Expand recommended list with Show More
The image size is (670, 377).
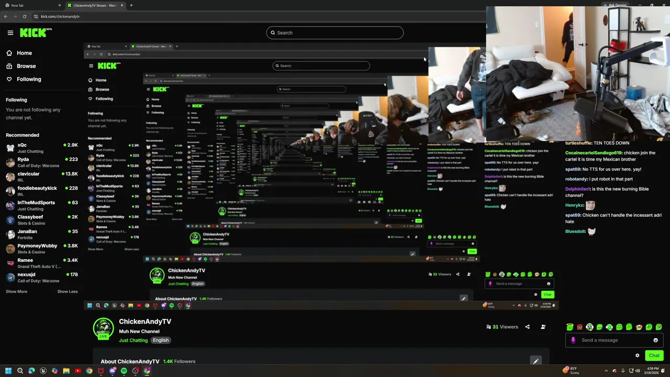coord(16,292)
